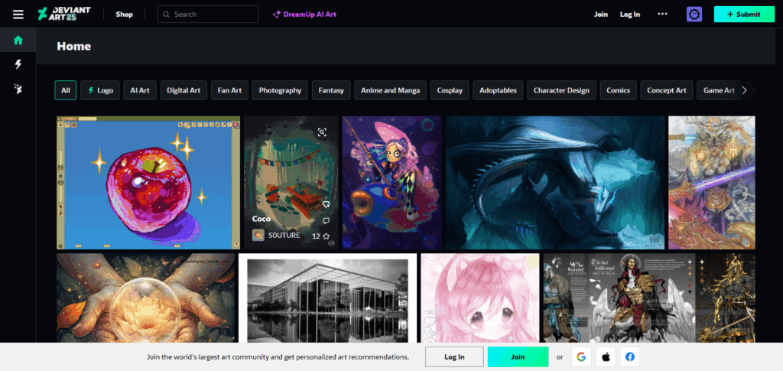Select the Digital Art category tab

coord(184,90)
